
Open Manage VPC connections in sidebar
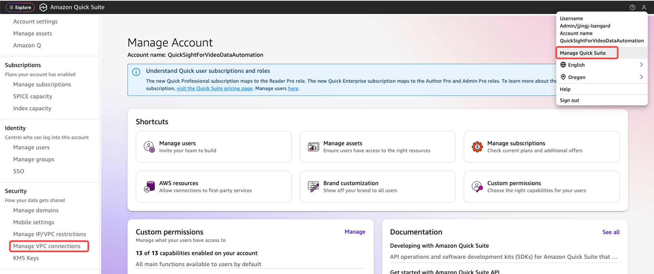click(47, 246)
